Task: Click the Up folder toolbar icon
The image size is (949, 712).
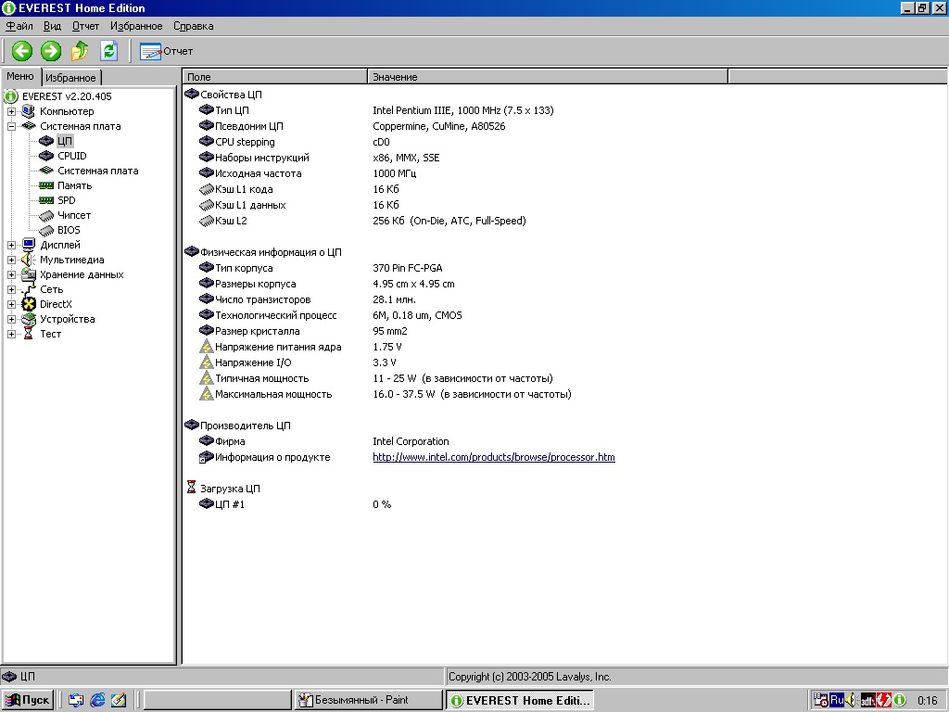Action: coord(80,51)
